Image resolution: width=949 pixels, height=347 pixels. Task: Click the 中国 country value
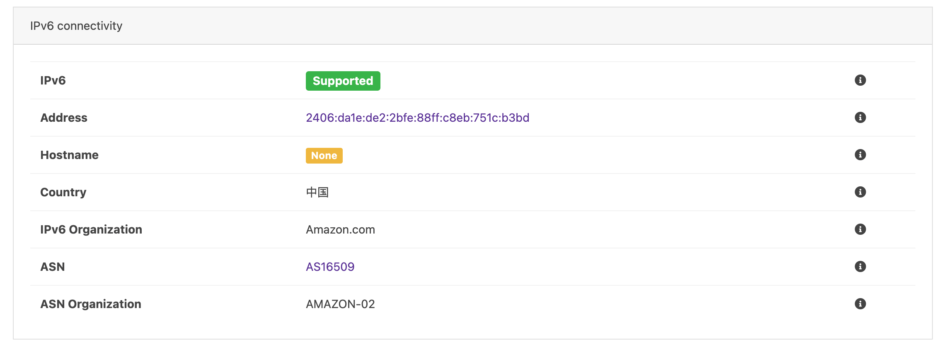317,193
